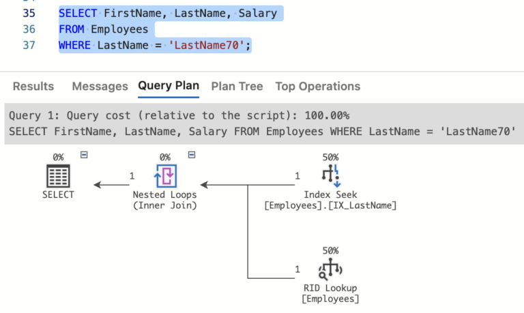Screen dimensions: 524x313
Task: Open the Messages tab
Action: [100, 86]
